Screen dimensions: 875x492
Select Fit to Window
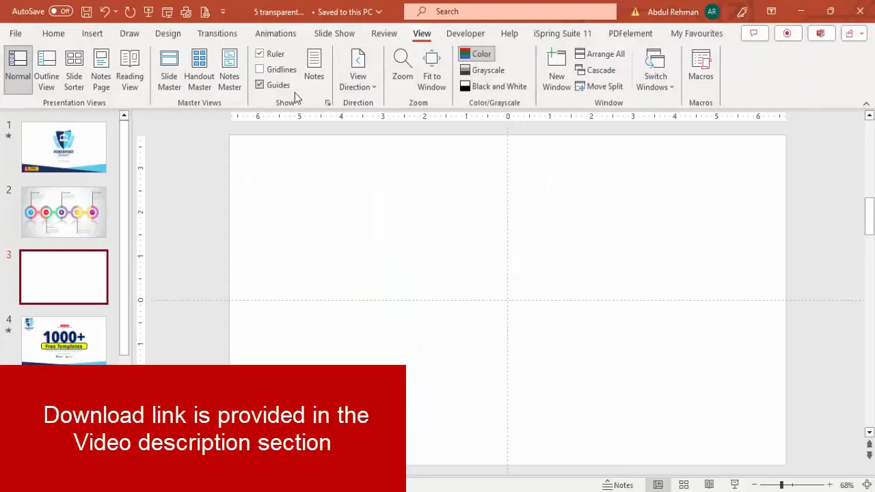(431, 68)
